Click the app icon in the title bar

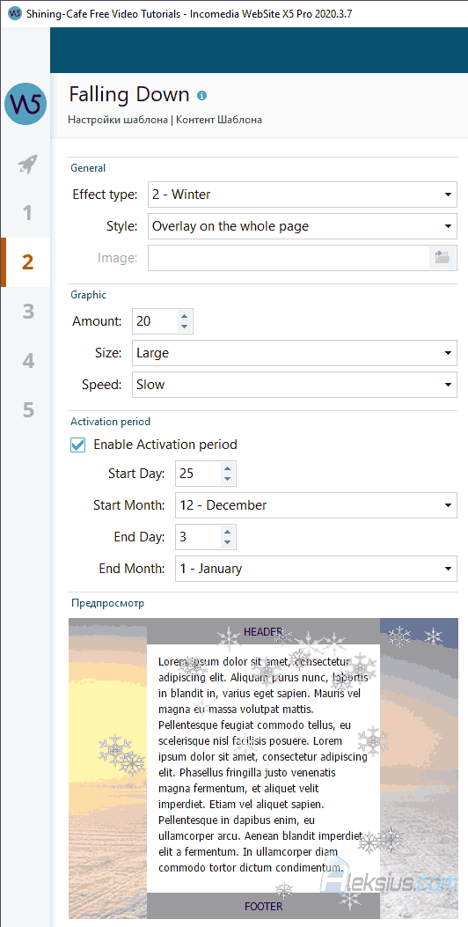(13, 13)
